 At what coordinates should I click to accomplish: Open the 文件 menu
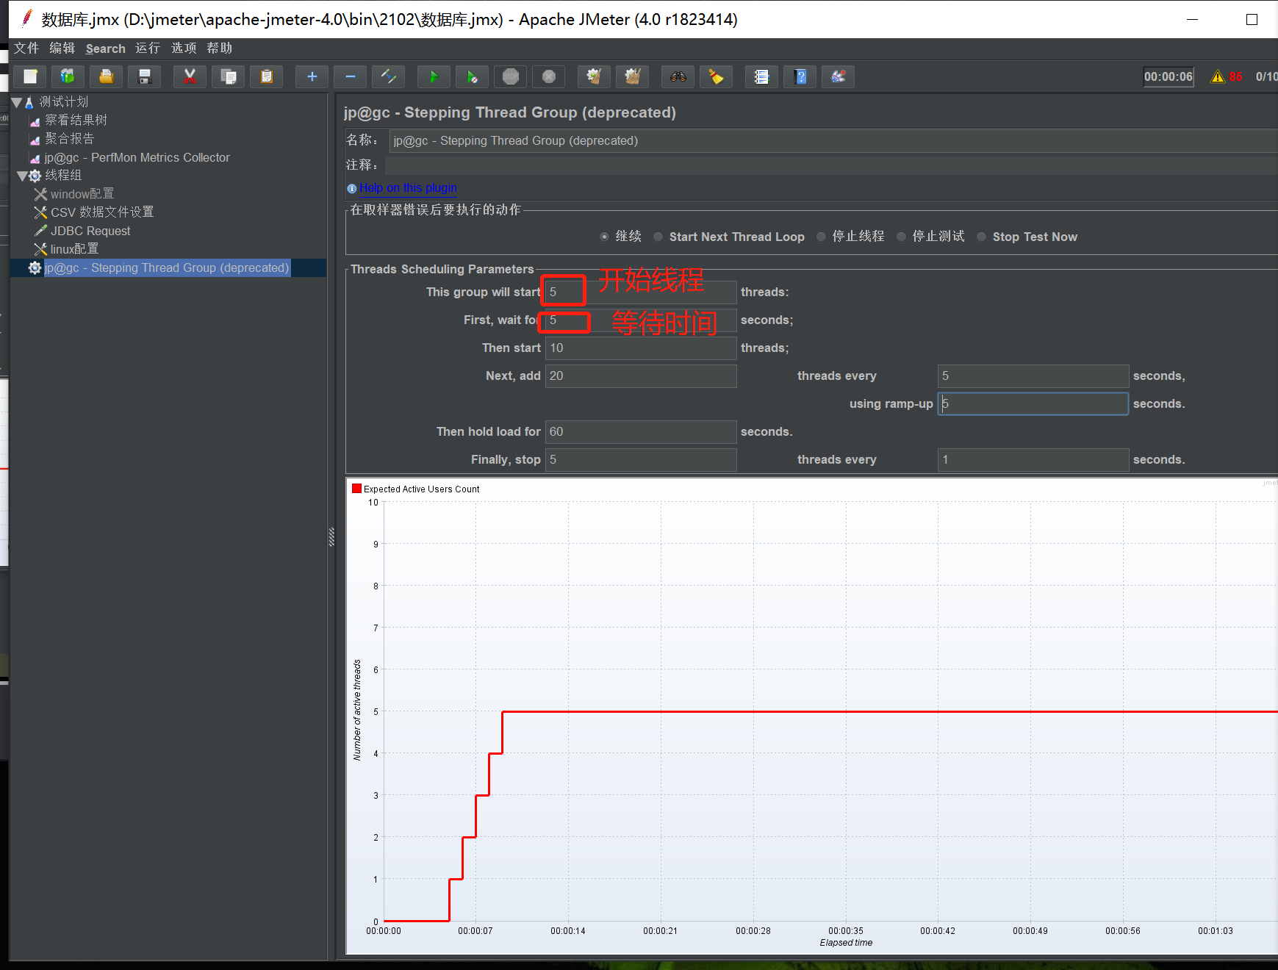click(26, 48)
